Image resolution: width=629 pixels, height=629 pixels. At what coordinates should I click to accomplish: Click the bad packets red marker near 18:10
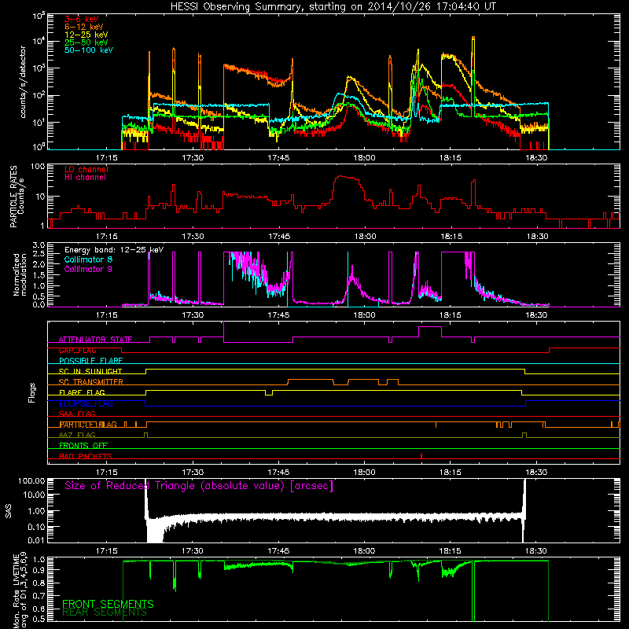(x=421, y=456)
